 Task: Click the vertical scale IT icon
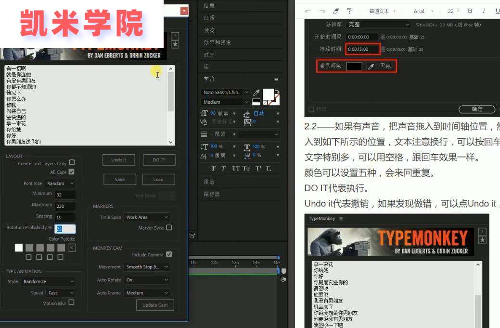(x=204, y=146)
